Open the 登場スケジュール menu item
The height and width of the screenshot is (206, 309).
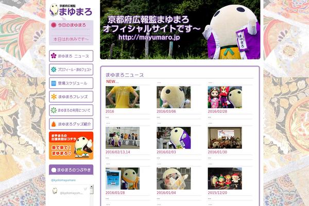pyautogui.click(x=71, y=83)
